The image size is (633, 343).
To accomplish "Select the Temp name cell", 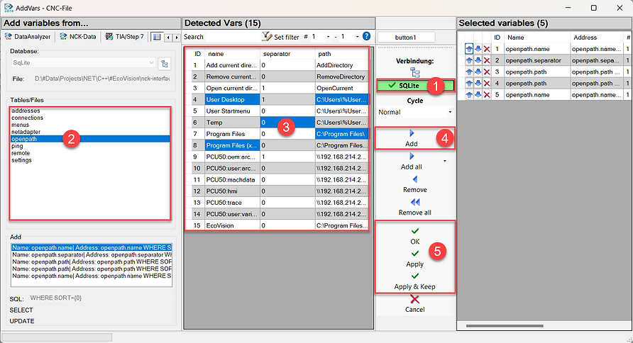I will (232, 123).
